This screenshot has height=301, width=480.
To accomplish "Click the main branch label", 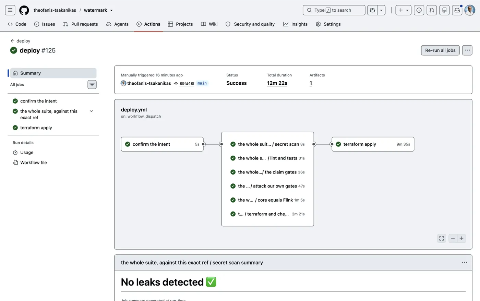I will [x=202, y=83].
